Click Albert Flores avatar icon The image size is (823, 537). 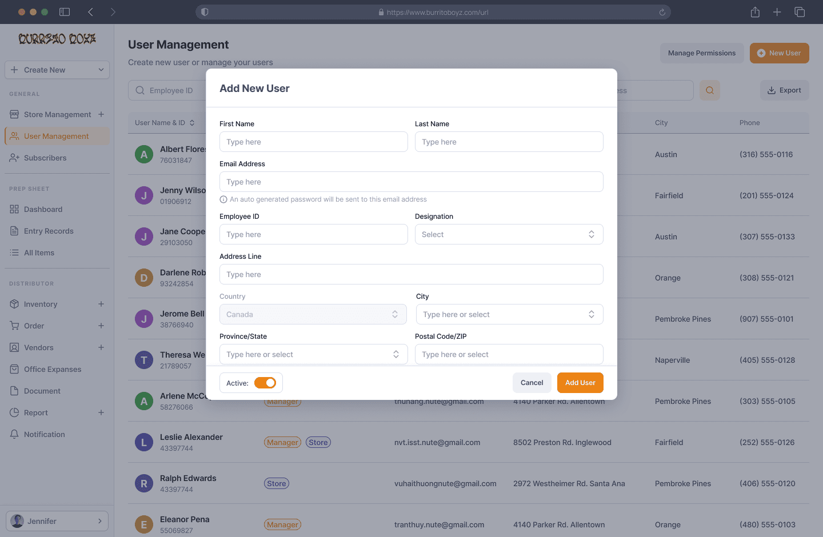click(x=144, y=154)
